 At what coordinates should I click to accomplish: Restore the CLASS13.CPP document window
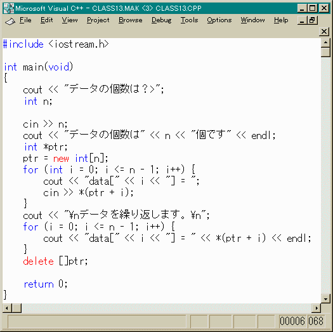[x=312, y=20]
